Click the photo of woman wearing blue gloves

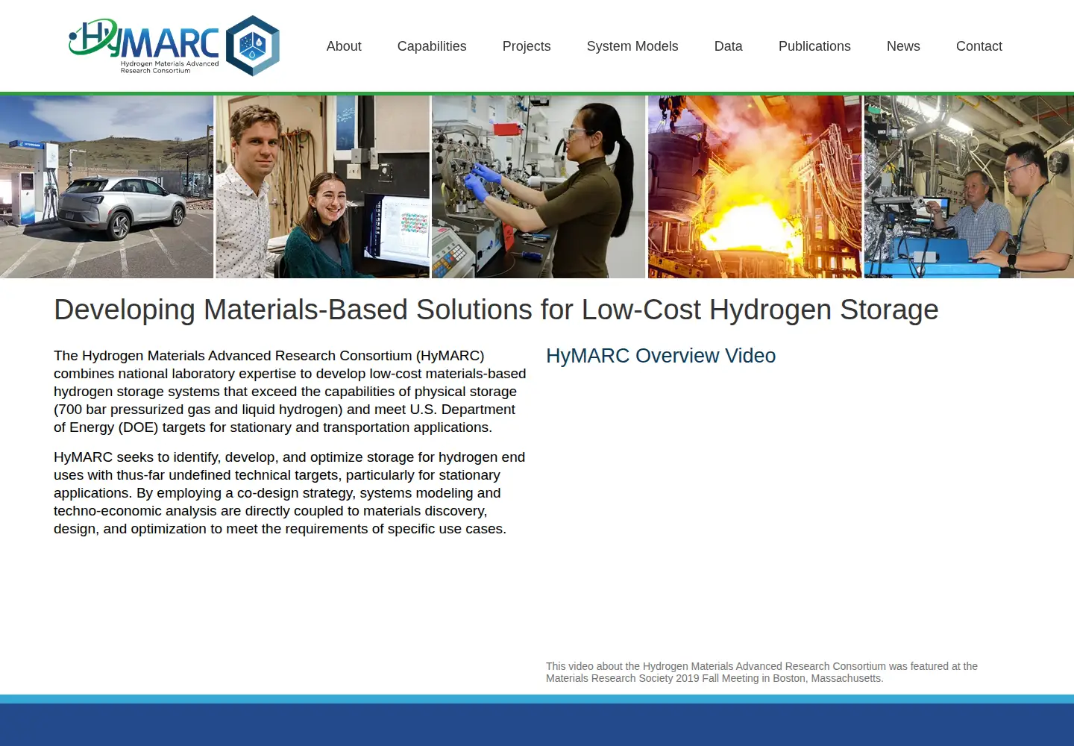pyautogui.click(x=538, y=186)
